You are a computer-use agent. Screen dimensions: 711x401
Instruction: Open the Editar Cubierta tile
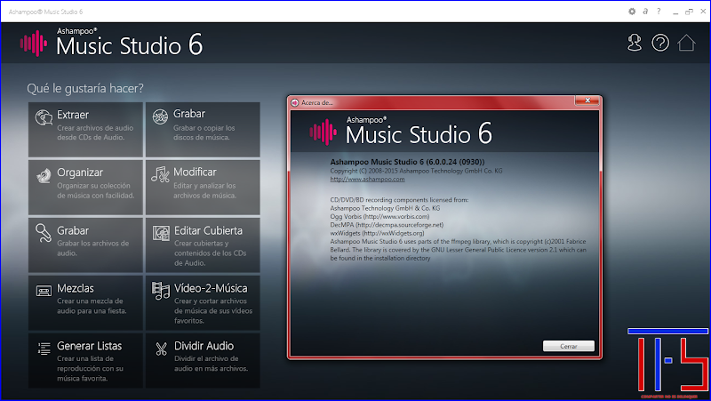pos(203,245)
